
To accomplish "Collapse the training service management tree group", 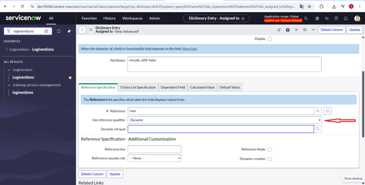I will tap(9, 85).
